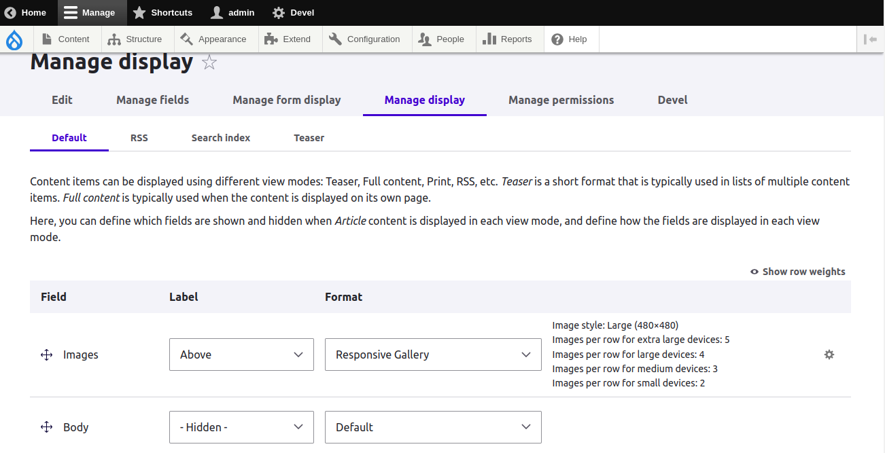This screenshot has height=453, width=885.
Task: Grab the Body row drag handle
Action: click(47, 427)
